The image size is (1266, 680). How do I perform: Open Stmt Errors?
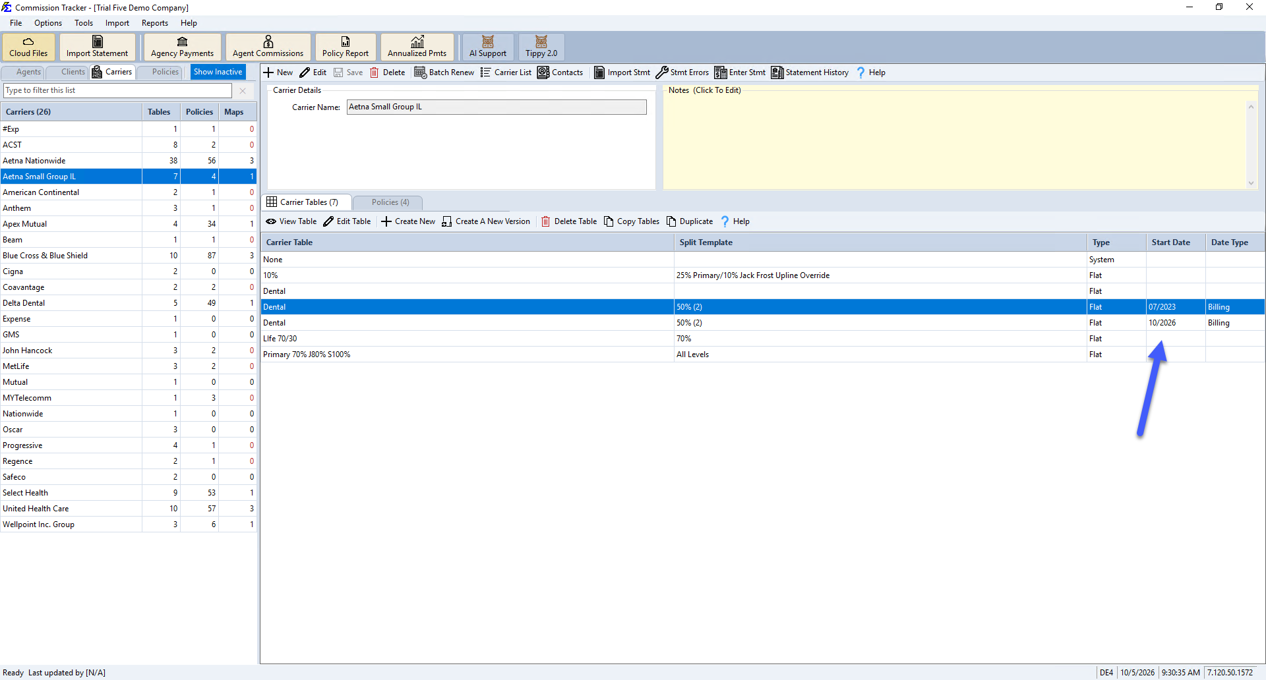click(x=682, y=72)
